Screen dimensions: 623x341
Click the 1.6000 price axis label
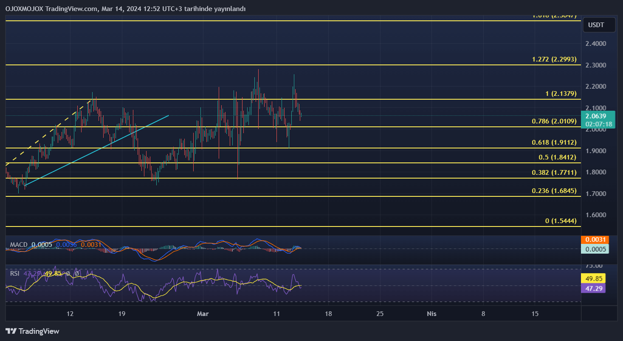click(x=595, y=215)
